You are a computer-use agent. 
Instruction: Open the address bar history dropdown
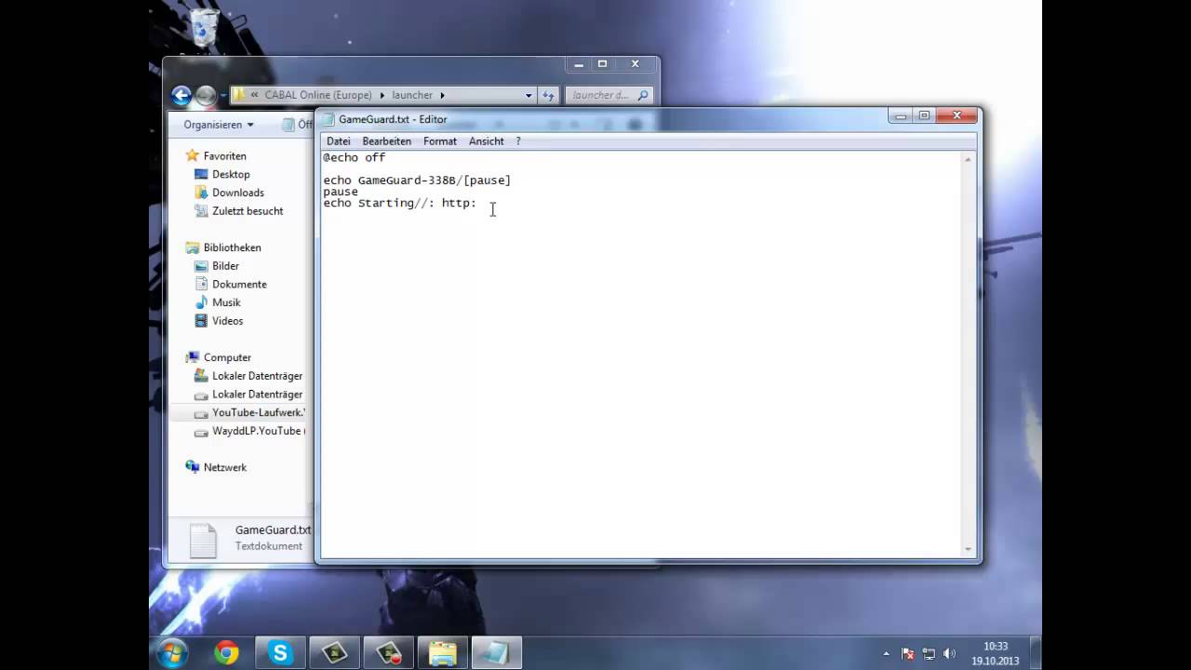tap(529, 95)
